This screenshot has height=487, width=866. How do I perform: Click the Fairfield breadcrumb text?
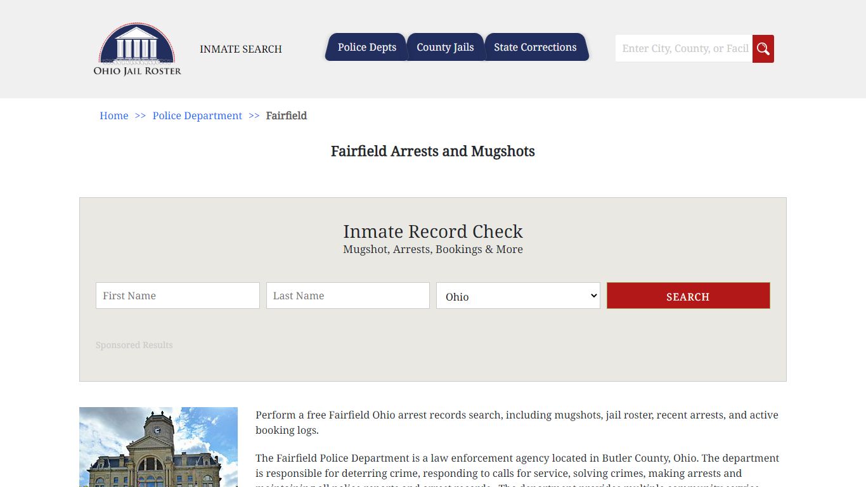(287, 115)
